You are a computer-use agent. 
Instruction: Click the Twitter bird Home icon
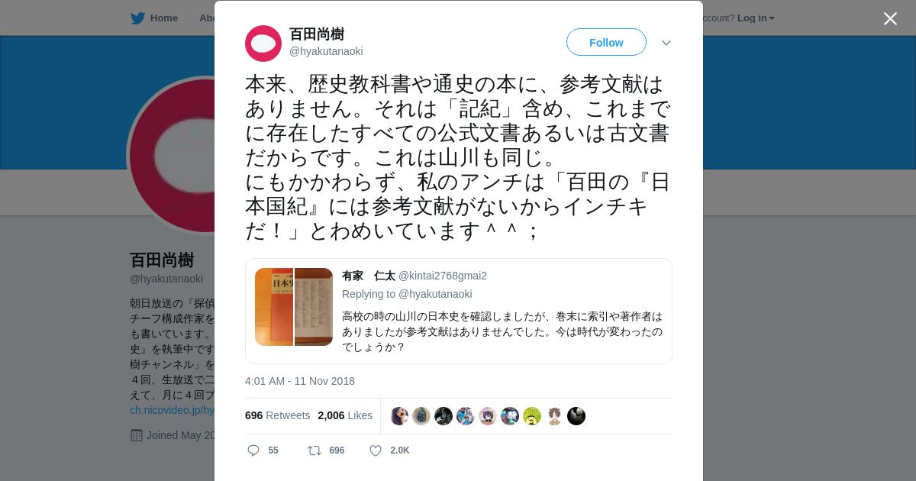click(x=137, y=18)
